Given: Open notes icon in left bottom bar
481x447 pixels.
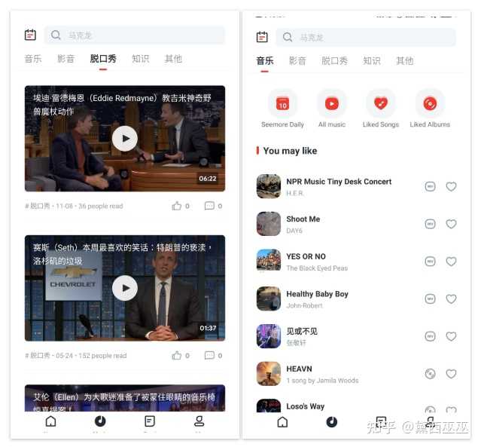Looking at the screenshot, I should tap(150, 421).
